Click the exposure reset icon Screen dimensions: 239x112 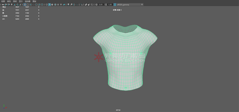tap(96, 4)
